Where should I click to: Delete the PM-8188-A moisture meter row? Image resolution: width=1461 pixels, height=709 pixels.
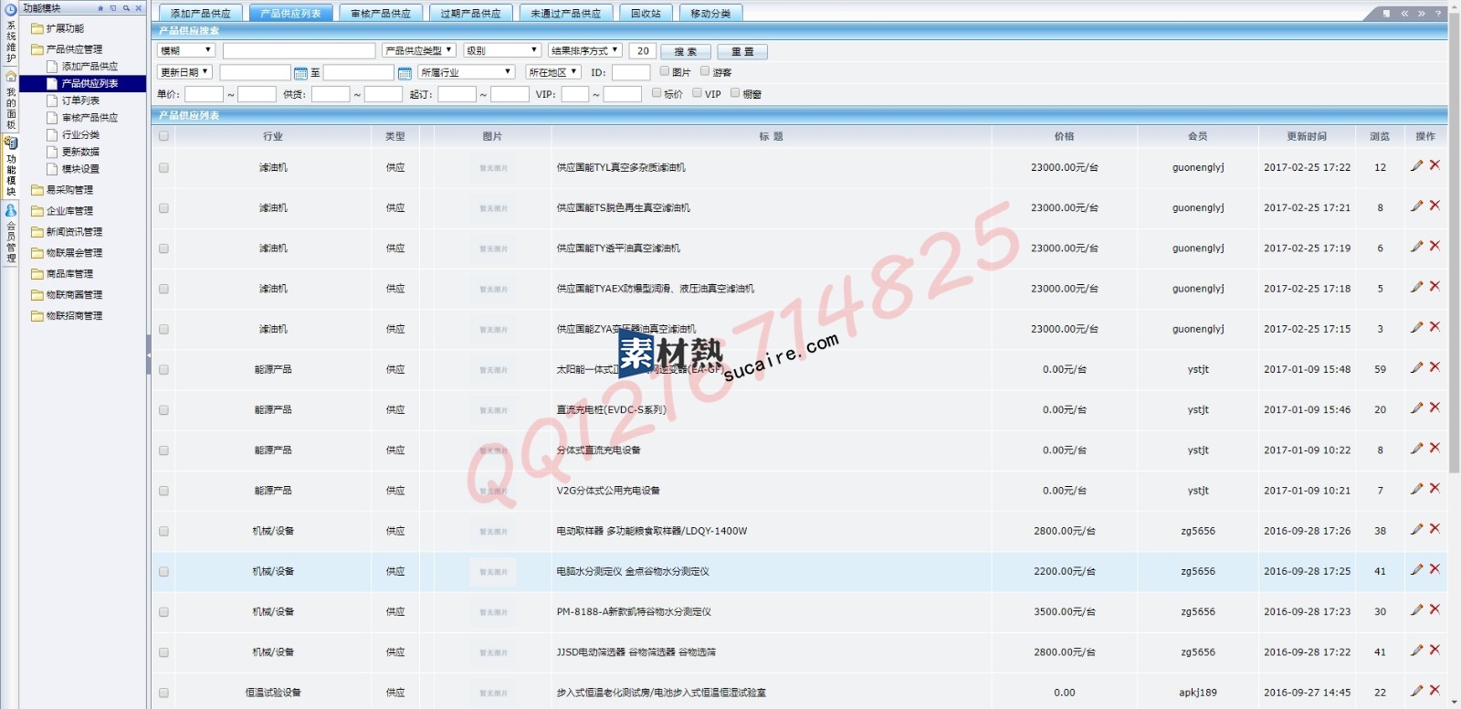pos(1435,609)
